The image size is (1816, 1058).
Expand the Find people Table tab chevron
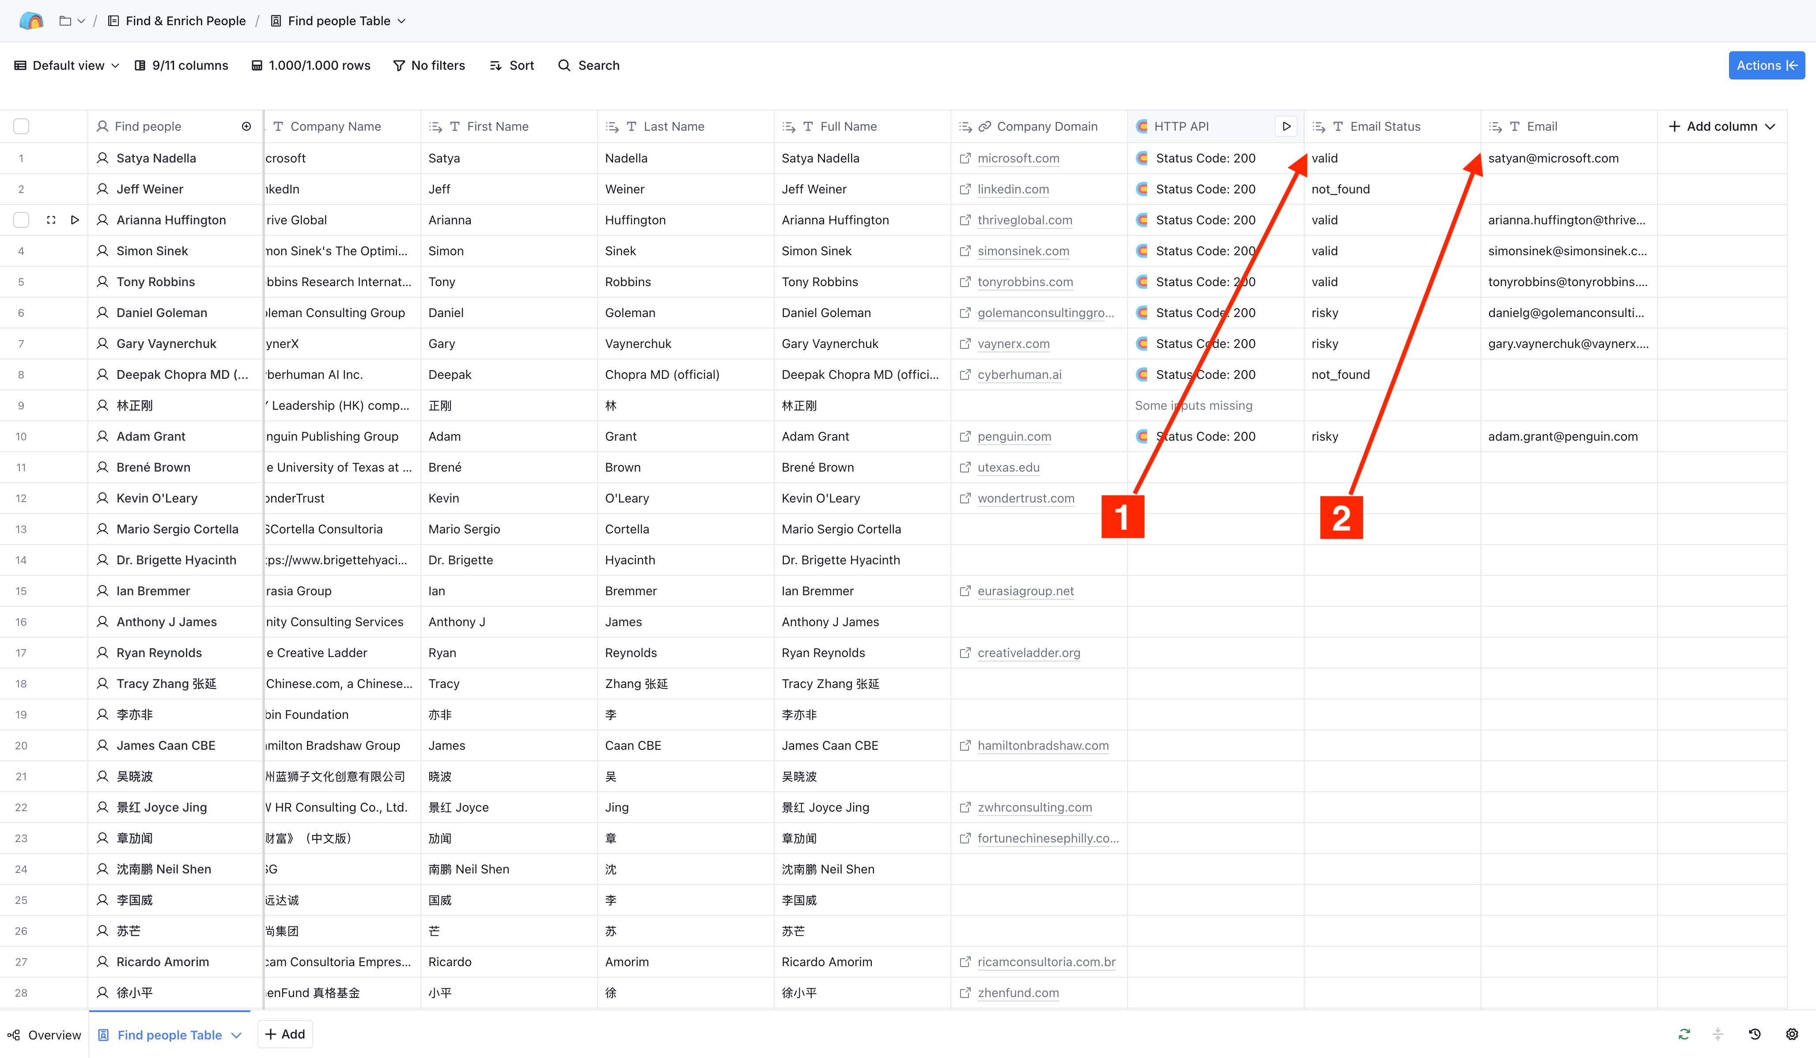pyautogui.click(x=236, y=1035)
